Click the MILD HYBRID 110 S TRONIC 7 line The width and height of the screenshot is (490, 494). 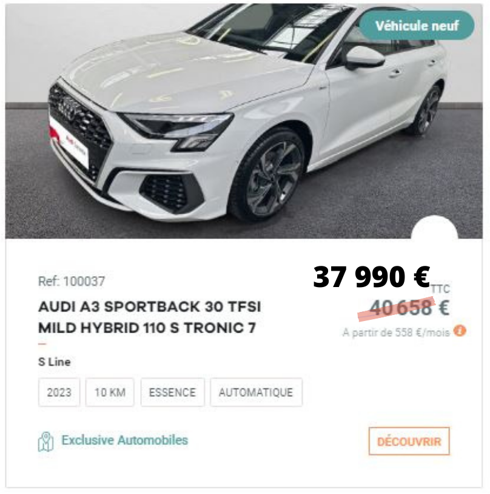pyautogui.click(x=147, y=328)
